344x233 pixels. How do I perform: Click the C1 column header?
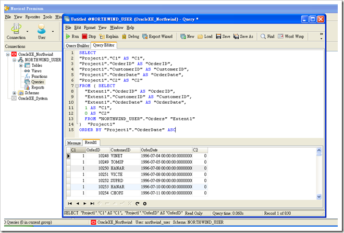[78, 150]
